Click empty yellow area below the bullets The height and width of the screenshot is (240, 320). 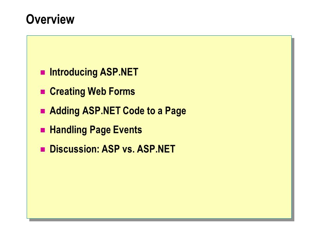pyautogui.click(x=159, y=186)
